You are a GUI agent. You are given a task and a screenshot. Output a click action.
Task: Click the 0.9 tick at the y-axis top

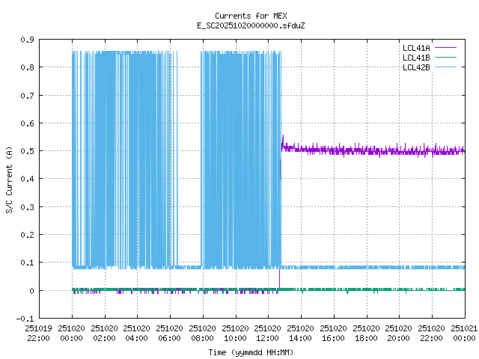(x=26, y=40)
